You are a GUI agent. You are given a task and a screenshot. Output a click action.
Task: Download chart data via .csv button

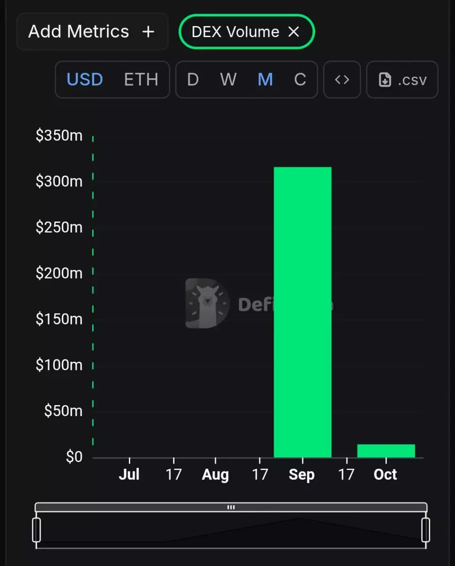tap(402, 80)
